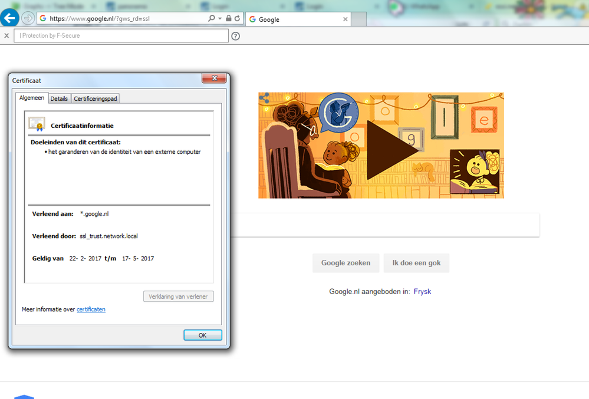Switch to the Algemeen tab
The image size is (589, 399).
32,98
